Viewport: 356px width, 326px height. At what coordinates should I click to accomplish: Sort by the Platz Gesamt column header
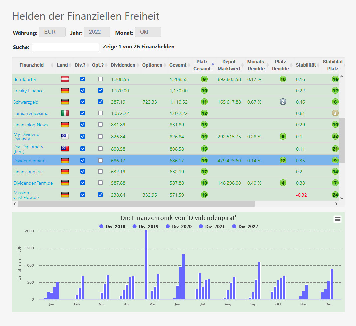[202, 65]
